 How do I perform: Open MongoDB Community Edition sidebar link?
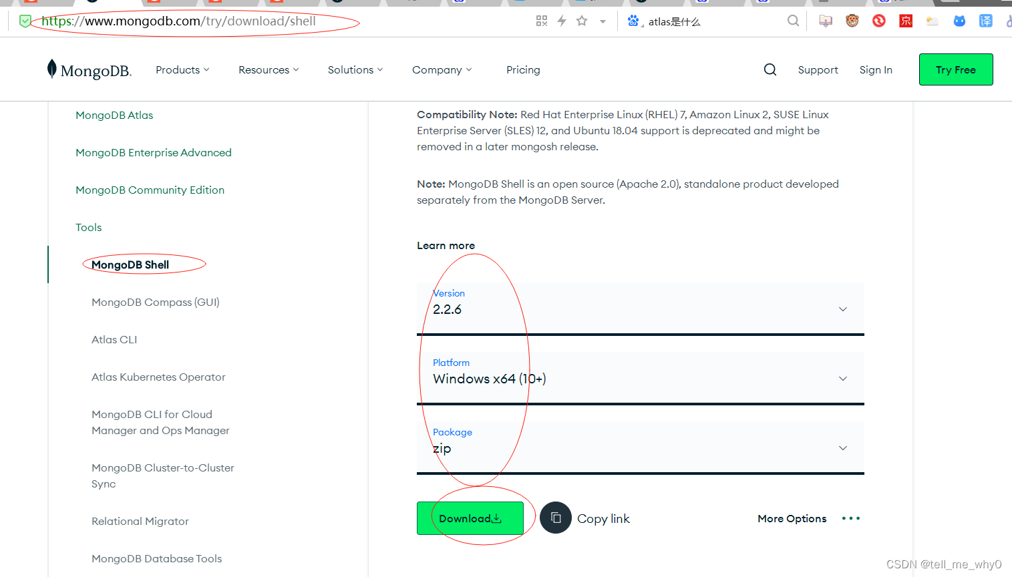click(150, 190)
